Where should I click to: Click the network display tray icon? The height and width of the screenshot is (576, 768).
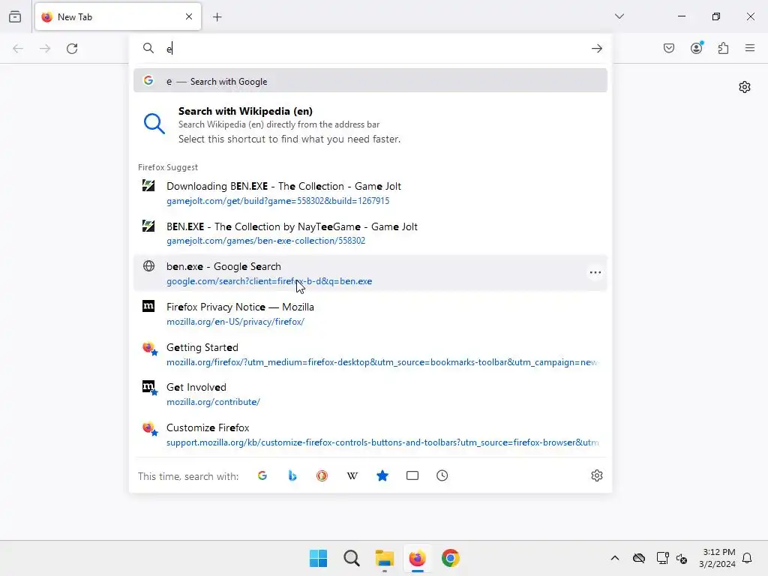pos(662,558)
